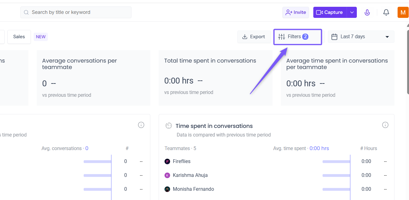Click the info icon on left conversations card
The image size is (409, 200).
(x=141, y=125)
